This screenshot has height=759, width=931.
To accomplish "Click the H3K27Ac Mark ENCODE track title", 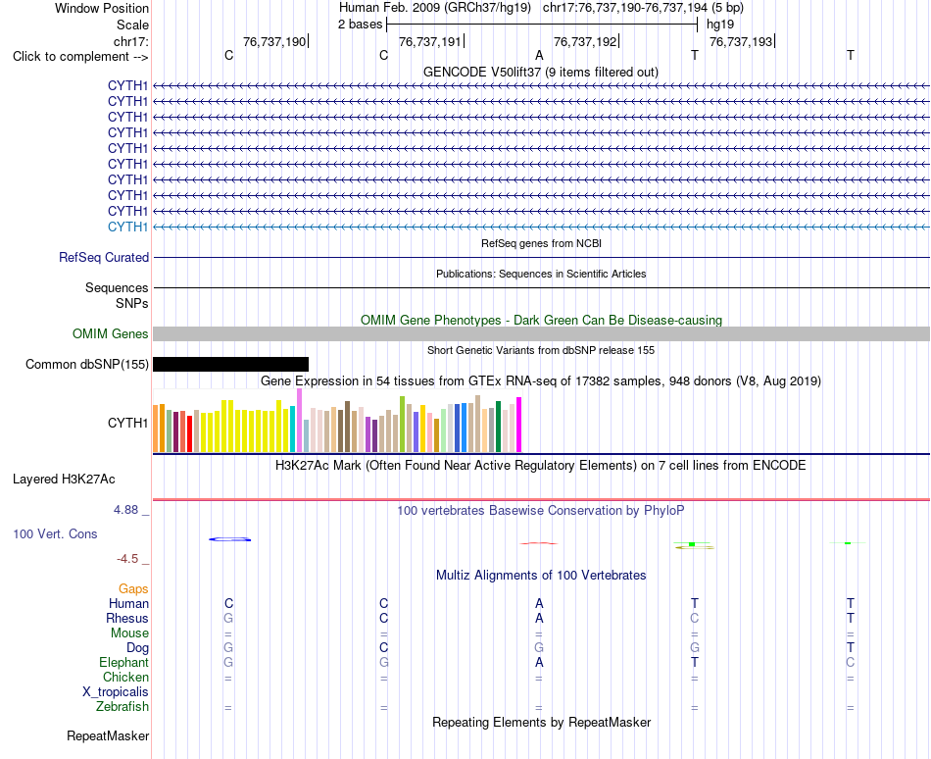I will pyautogui.click(x=541, y=465).
